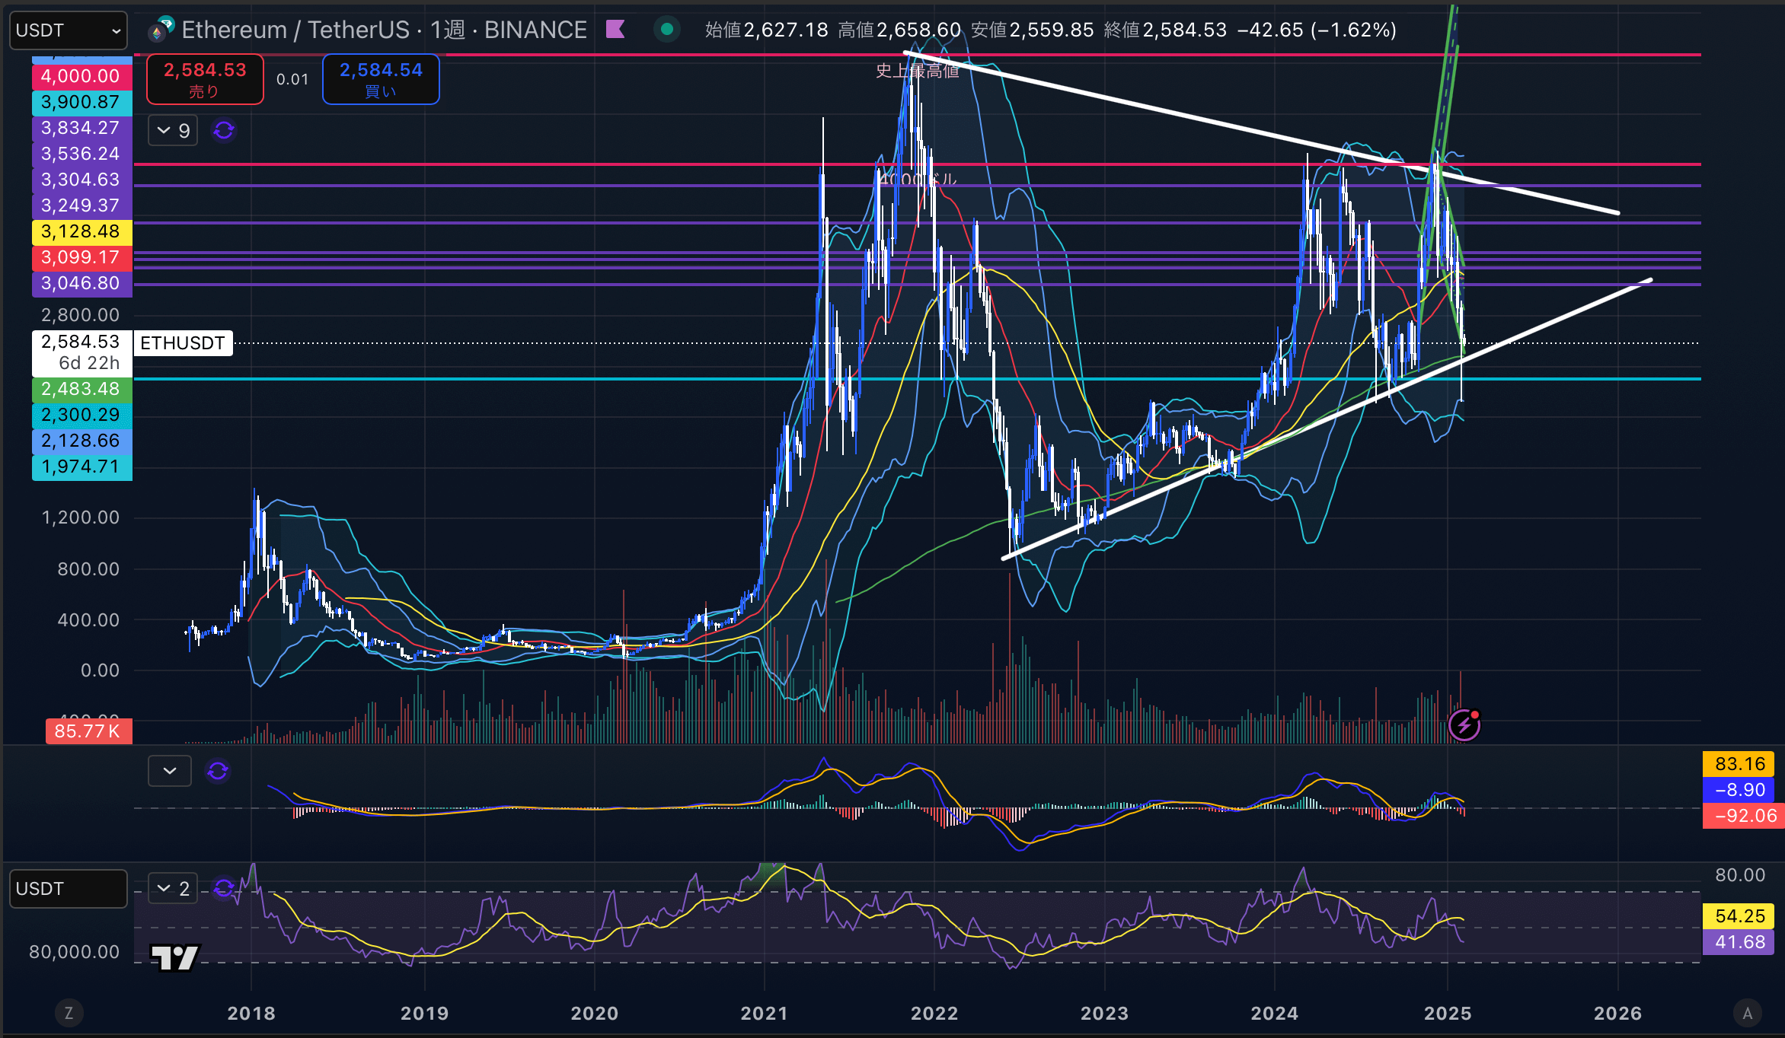Click the Ethereum symbol logo icon
Screen dimensions: 1785x1038
(161, 29)
